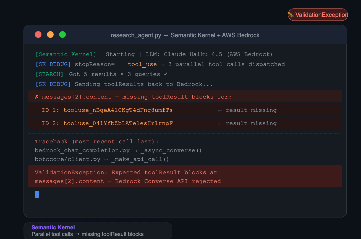This screenshot has width=361, height=239.
Task: Click botocore/client.py traceback line
Action: (x=102, y=159)
